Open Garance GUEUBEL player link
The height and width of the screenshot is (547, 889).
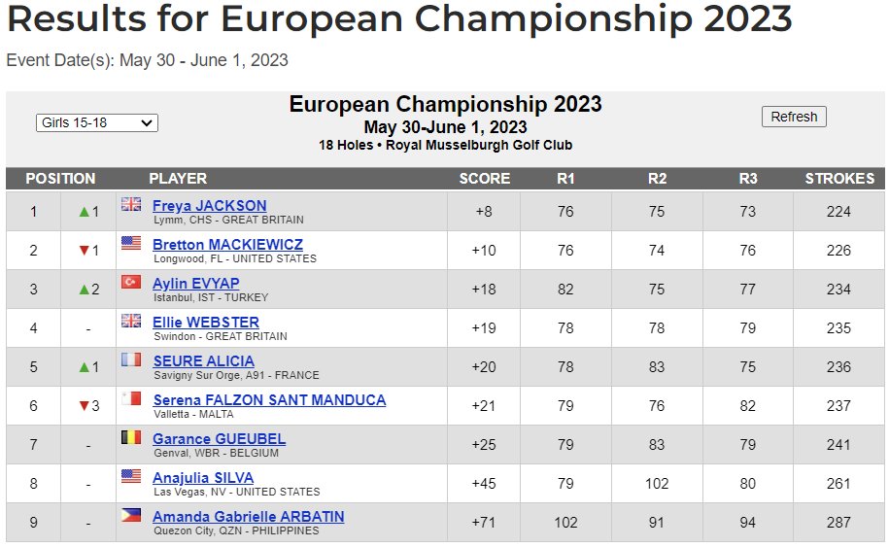click(219, 439)
